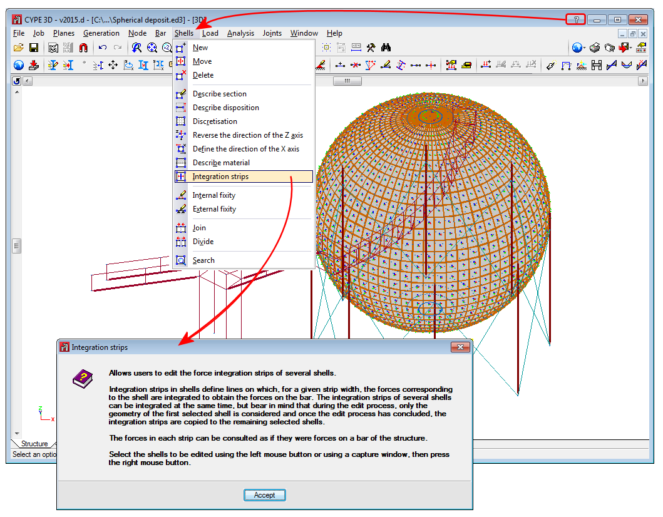Open the Analysis menu
This screenshot has width=663, height=517.
coord(240,33)
